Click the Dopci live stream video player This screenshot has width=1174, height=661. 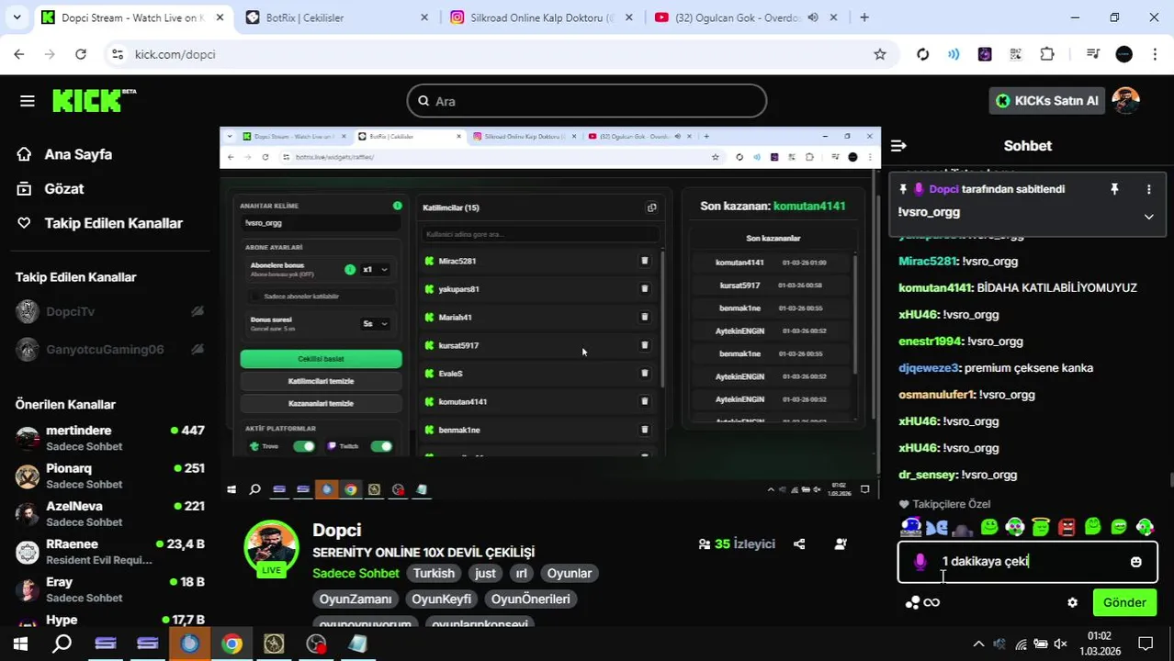550,314
